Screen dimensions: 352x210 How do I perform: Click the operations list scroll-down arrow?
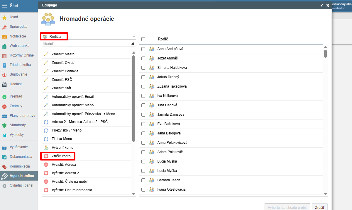[x=133, y=194]
